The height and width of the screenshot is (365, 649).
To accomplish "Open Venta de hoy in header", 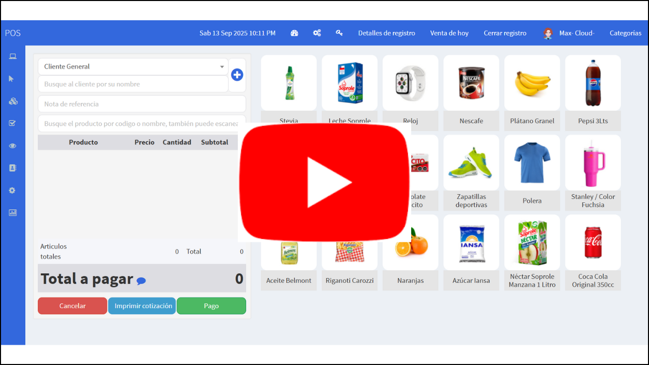I will point(449,33).
